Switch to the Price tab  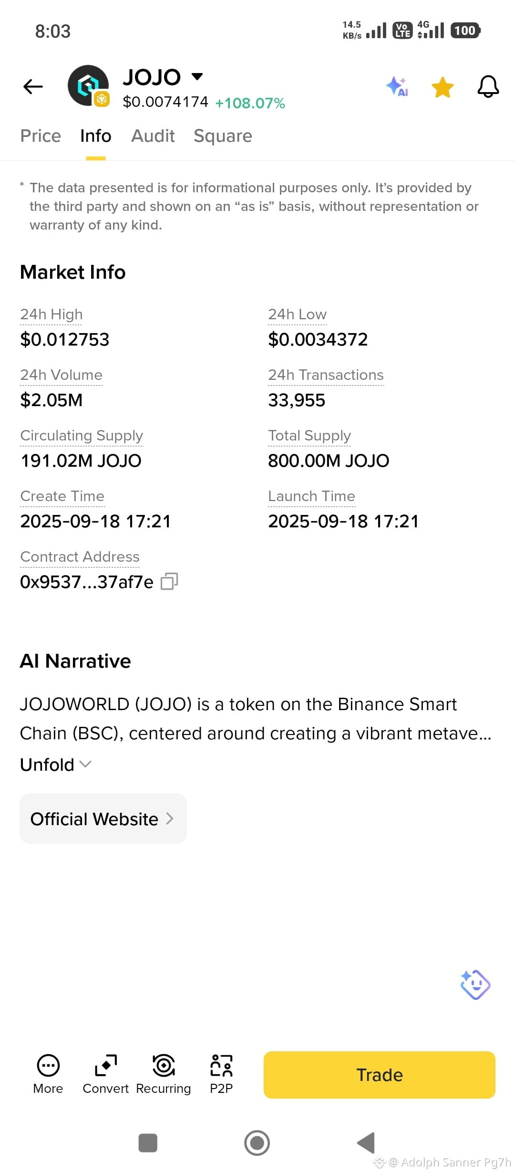(41, 136)
